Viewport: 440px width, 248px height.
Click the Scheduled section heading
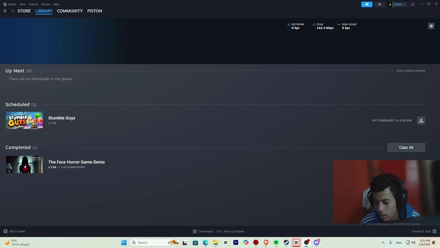click(18, 104)
